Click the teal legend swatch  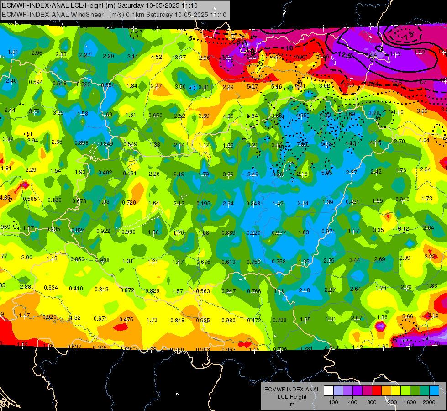pyautogui.click(x=425, y=391)
